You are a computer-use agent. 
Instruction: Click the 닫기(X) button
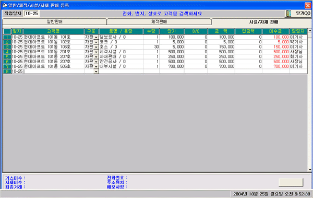point(298,14)
